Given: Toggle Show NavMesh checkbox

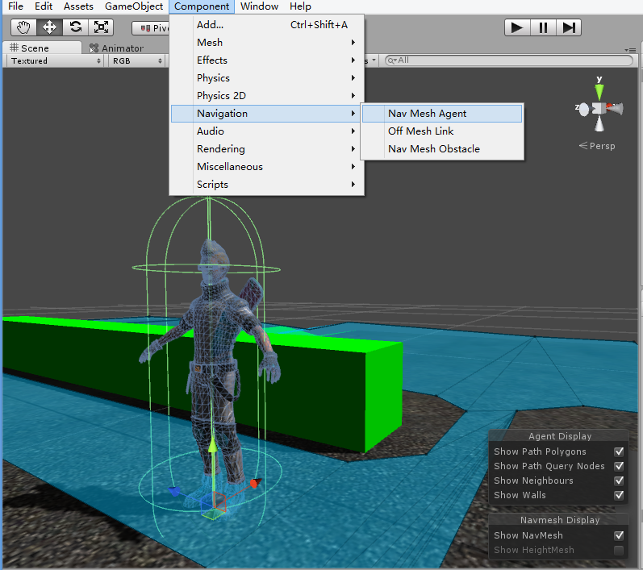Looking at the screenshot, I should pyautogui.click(x=619, y=535).
